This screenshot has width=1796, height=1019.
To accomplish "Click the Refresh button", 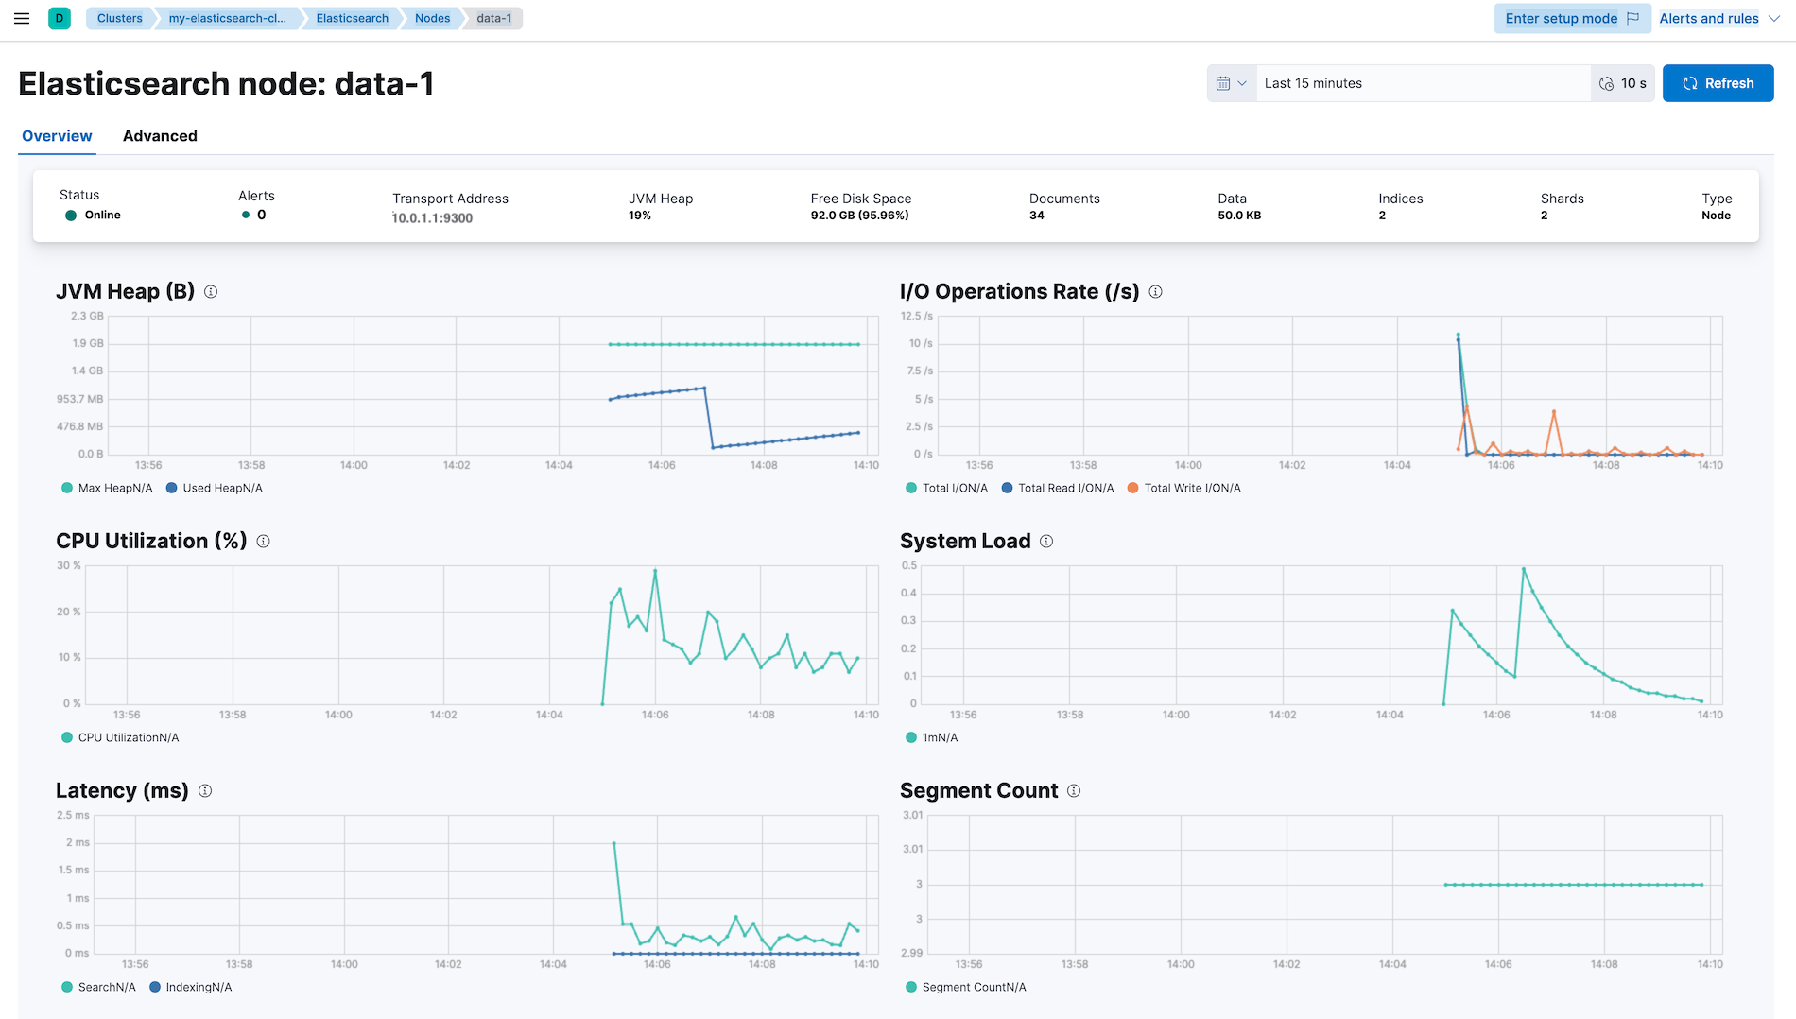I will 1718,82.
